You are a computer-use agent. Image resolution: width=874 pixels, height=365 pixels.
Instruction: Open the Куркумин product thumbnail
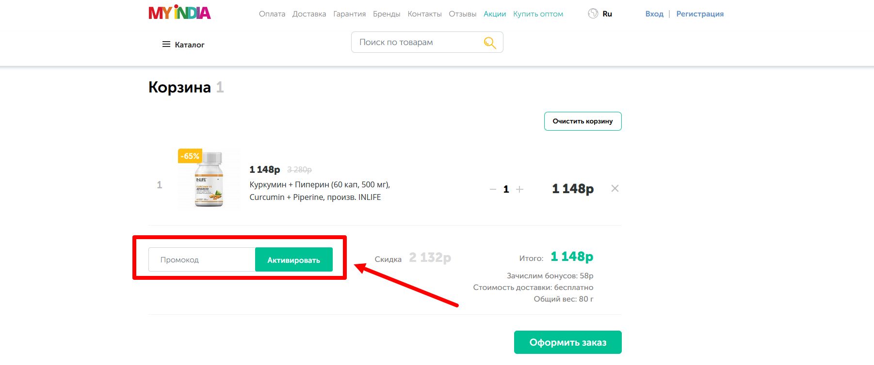click(x=209, y=179)
